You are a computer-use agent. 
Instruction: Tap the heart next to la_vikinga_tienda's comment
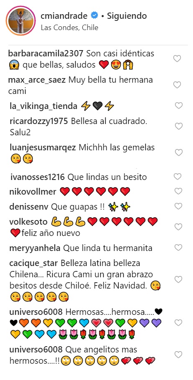[179, 106]
